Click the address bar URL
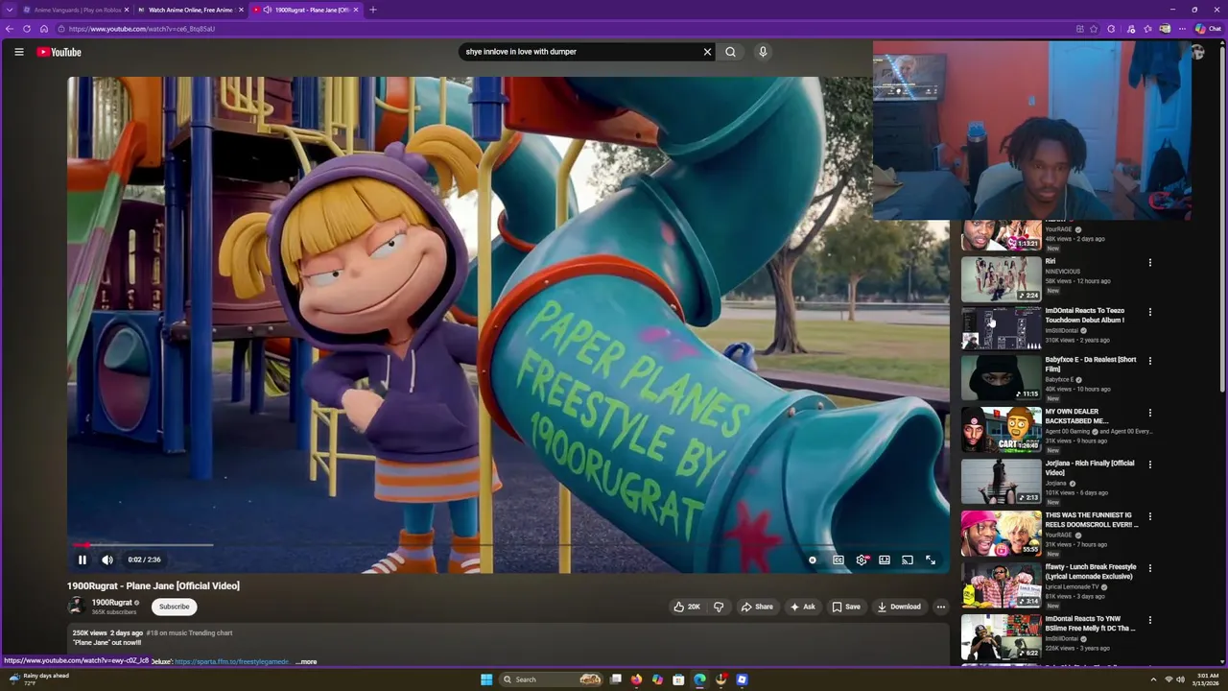The width and height of the screenshot is (1228, 691). point(141,29)
